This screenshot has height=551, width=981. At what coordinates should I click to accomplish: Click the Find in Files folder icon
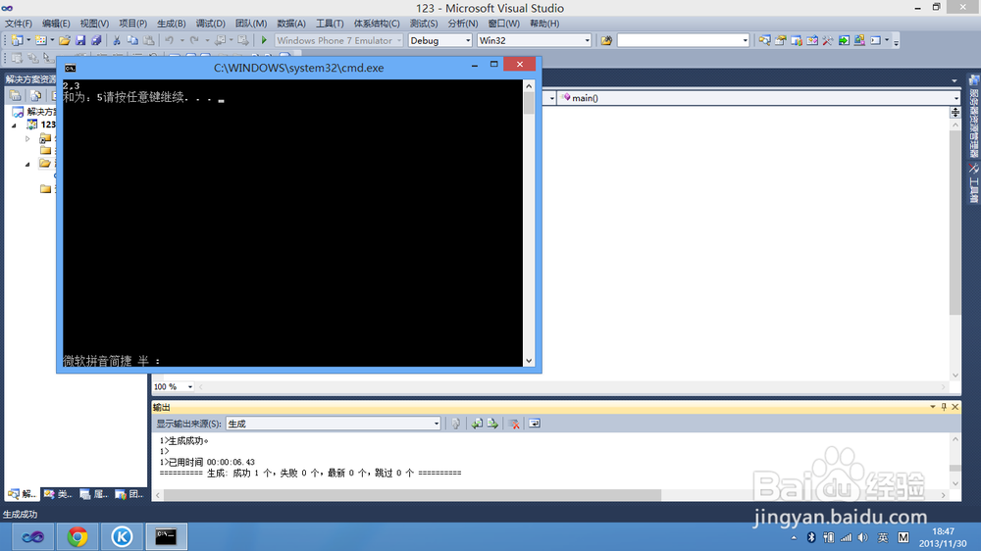coord(606,40)
